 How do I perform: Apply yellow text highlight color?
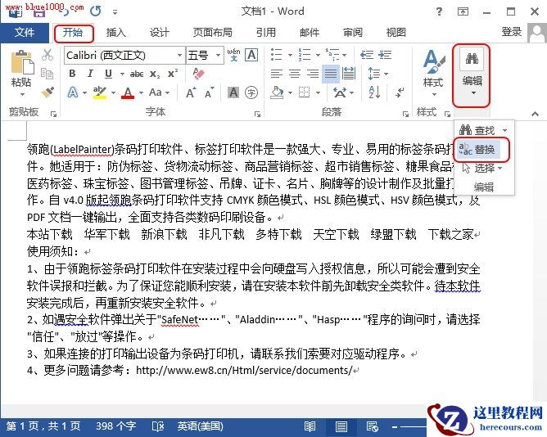tap(100, 92)
